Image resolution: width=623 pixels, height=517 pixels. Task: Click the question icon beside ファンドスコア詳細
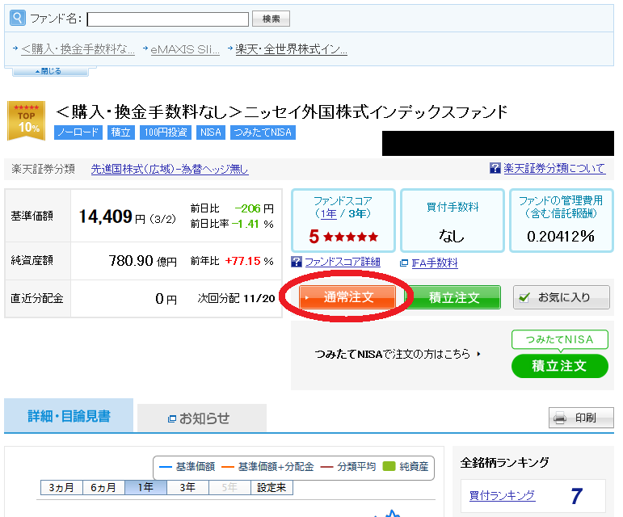pos(297,263)
